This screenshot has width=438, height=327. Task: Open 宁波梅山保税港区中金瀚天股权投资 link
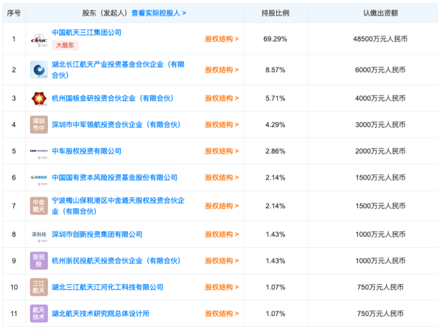(118, 206)
